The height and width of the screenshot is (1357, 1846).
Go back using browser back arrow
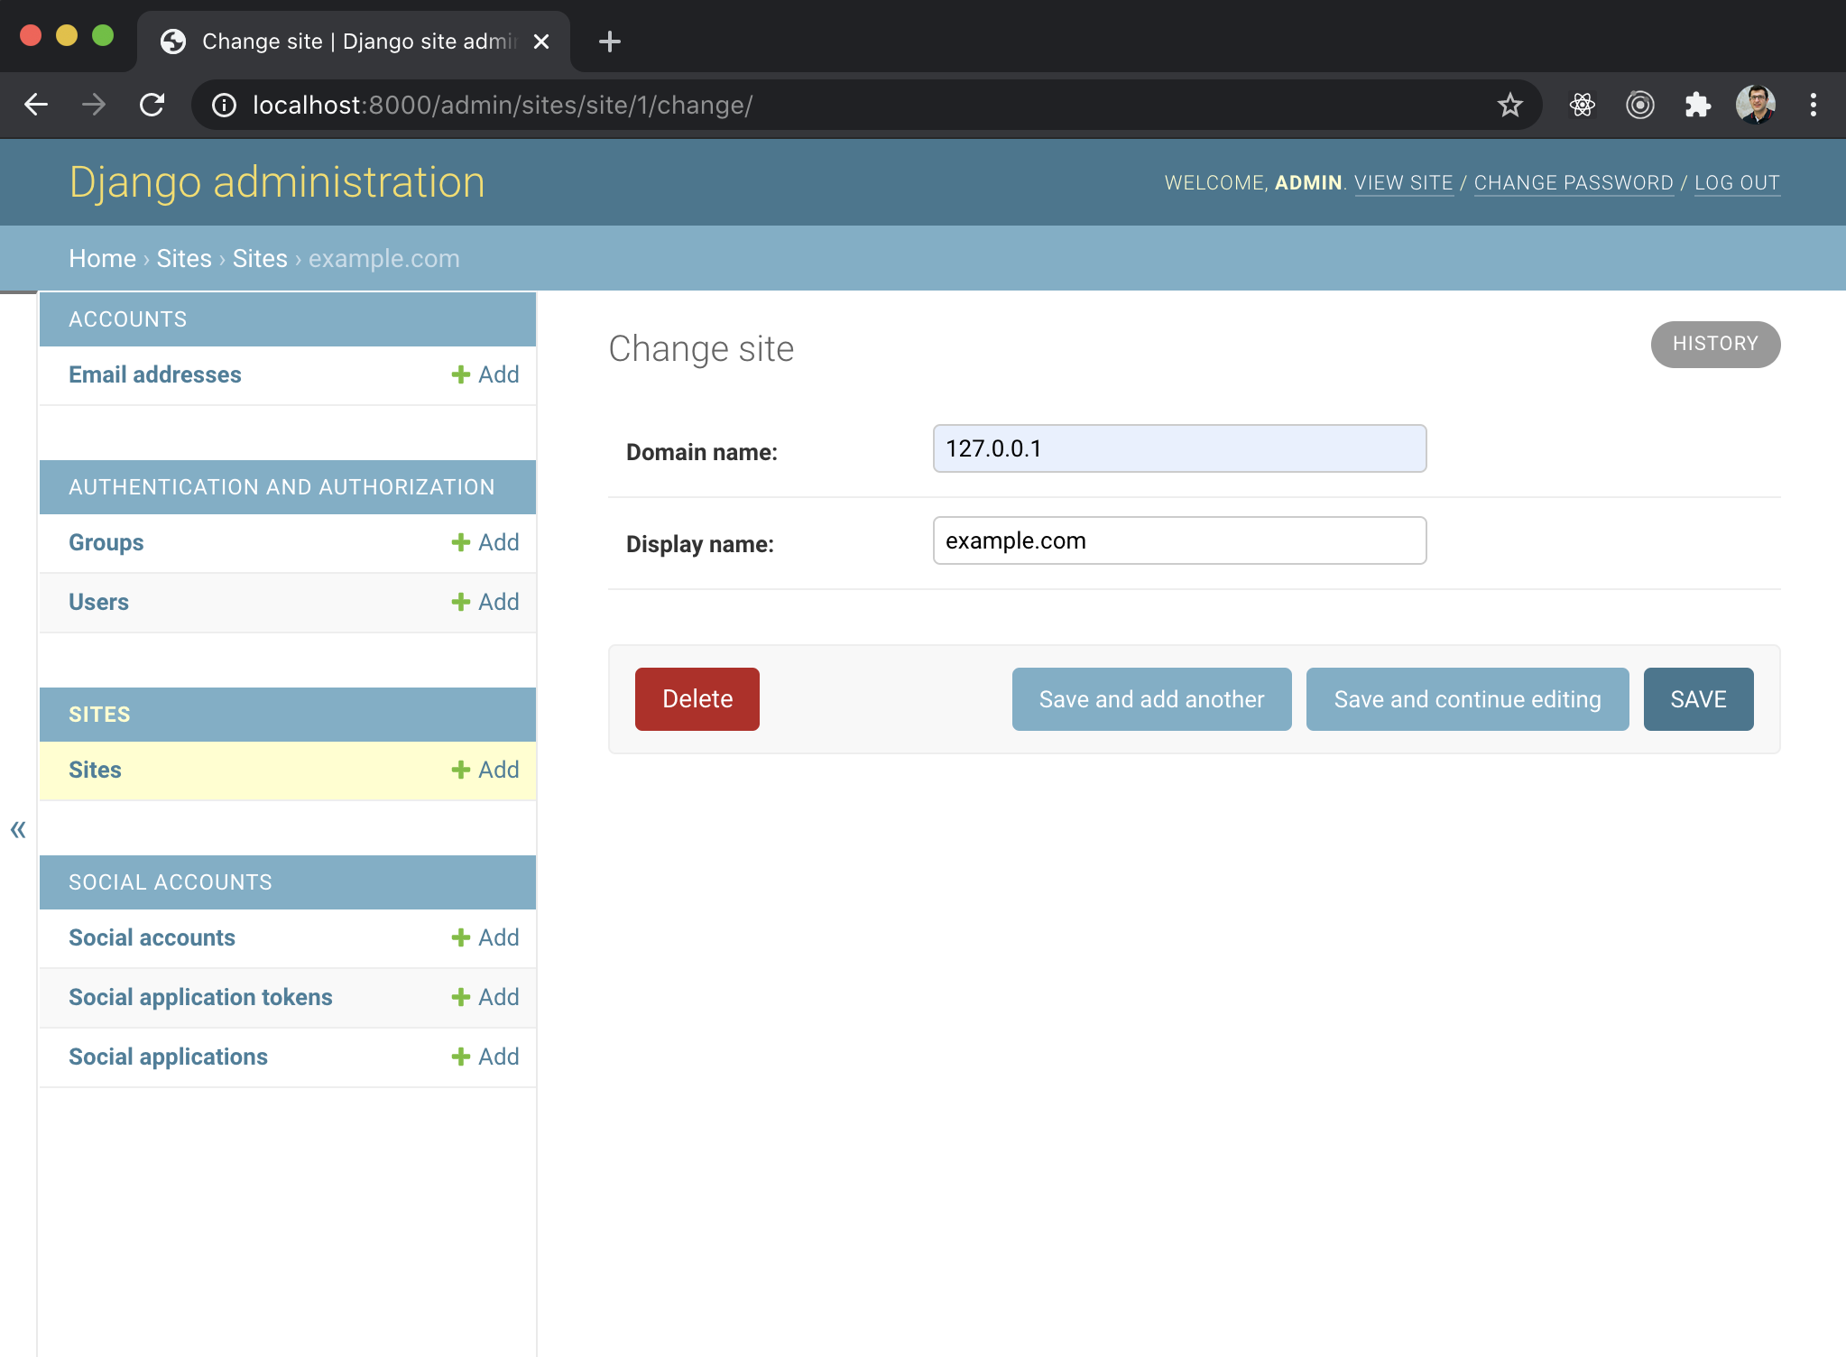click(x=36, y=106)
